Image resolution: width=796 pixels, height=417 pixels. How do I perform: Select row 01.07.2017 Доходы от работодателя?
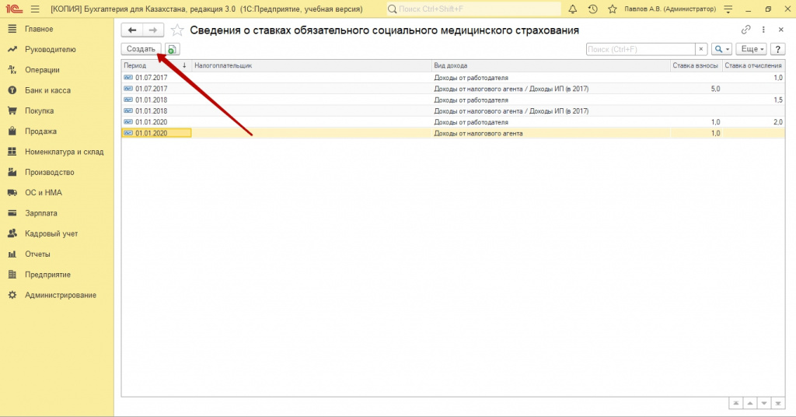click(x=453, y=78)
